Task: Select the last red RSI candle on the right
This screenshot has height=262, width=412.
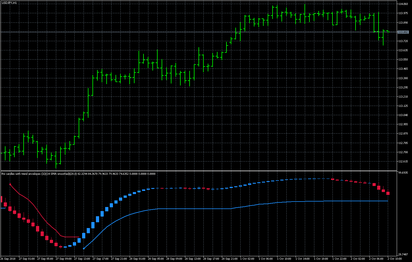Action: 388,193
